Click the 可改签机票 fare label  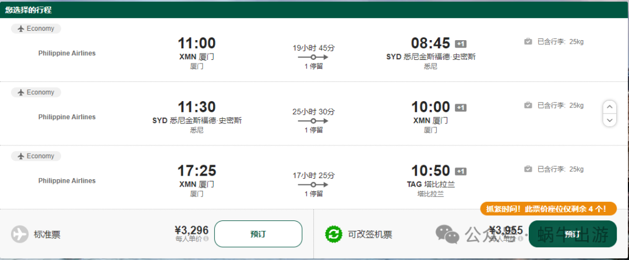[370, 235]
